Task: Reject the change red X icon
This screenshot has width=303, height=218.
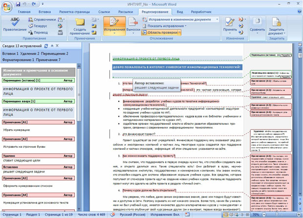Action: (x=240, y=20)
